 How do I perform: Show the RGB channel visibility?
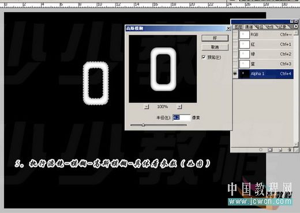(235, 35)
